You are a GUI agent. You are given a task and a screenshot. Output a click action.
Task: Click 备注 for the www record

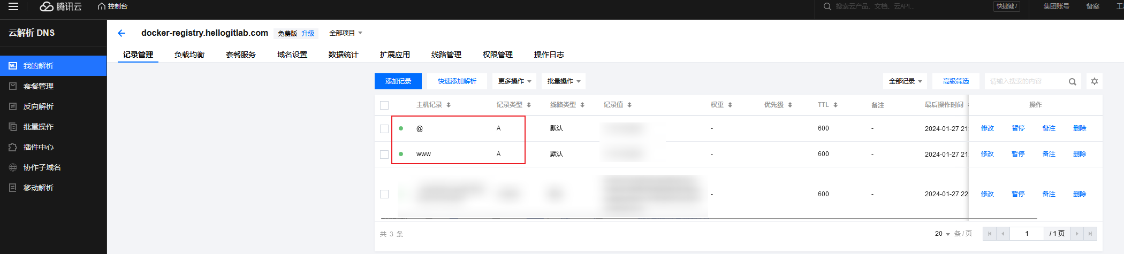point(1049,154)
